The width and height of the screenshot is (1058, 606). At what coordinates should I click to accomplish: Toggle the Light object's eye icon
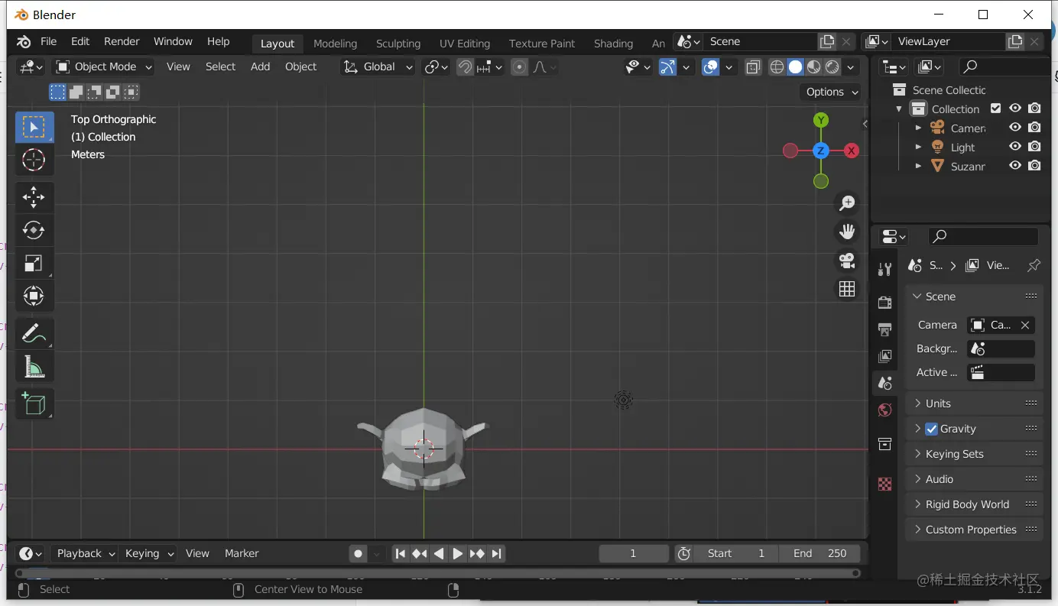coord(1015,147)
